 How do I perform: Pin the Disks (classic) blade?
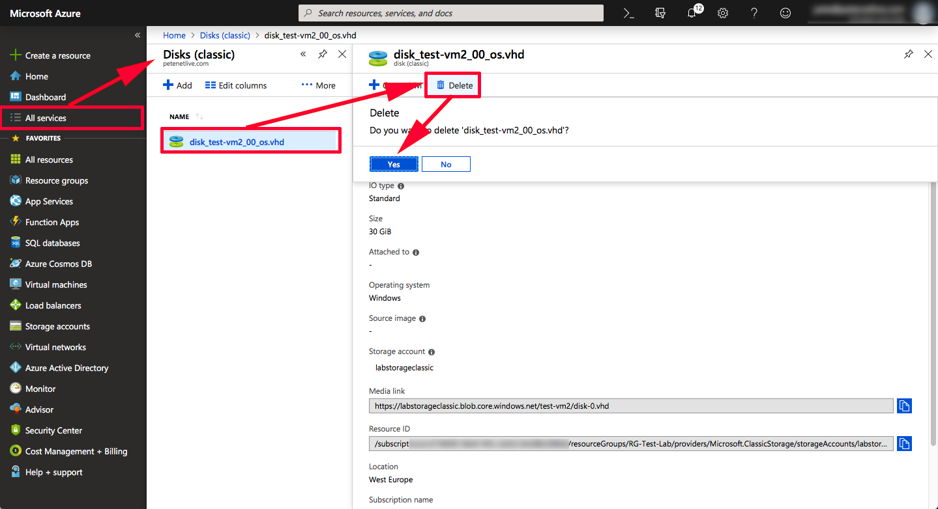click(x=323, y=55)
